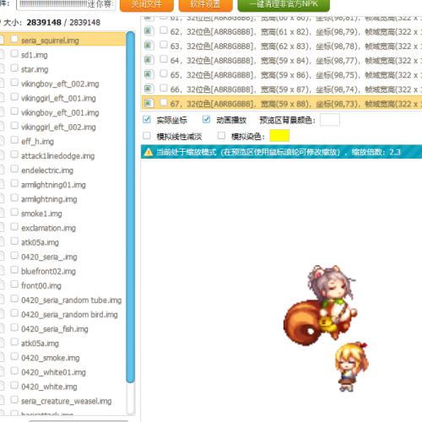The image size is (422, 422).
Task: Open the yellow dye color swatch
Action: [279, 136]
